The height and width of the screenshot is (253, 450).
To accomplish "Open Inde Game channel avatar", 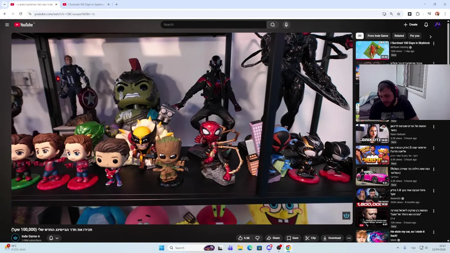I will [15, 238].
